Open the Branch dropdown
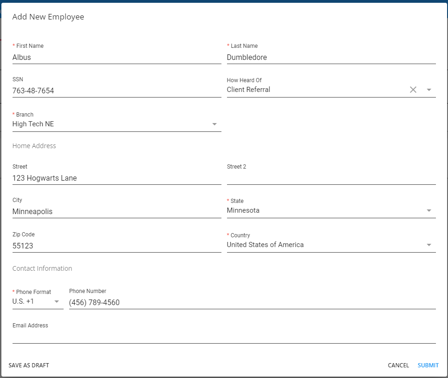This screenshot has height=378, width=448. click(x=116, y=124)
